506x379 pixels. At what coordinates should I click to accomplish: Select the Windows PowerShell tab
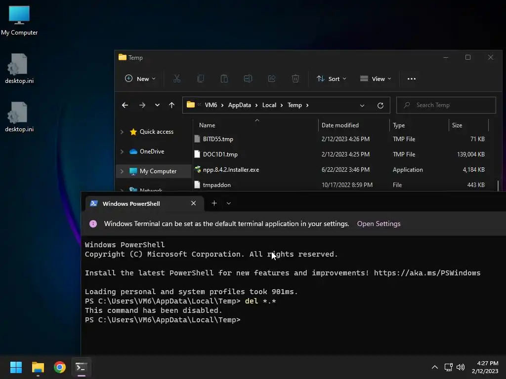tap(144, 203)
